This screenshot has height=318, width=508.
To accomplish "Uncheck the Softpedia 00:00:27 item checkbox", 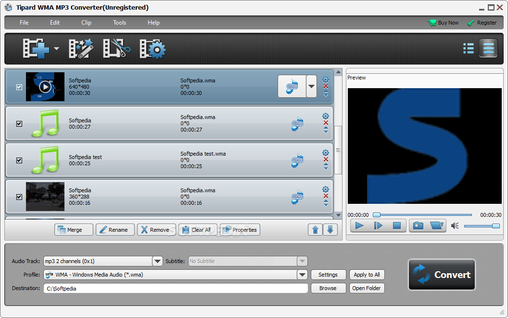I will click(19, 124).
